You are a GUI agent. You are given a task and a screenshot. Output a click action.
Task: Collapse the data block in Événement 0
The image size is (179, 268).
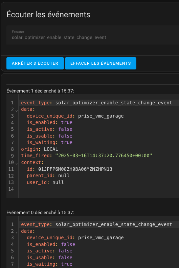coord(17,232)
